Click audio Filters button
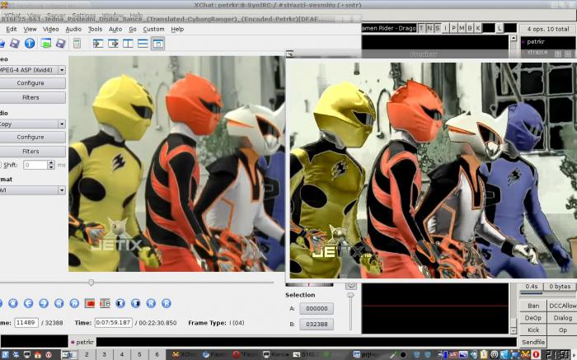Viewport: 577px width, 360px height. 32,151
